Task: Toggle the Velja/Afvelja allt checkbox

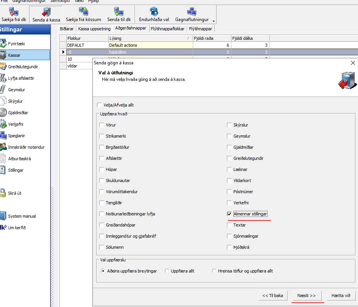Action: [100, 105]
